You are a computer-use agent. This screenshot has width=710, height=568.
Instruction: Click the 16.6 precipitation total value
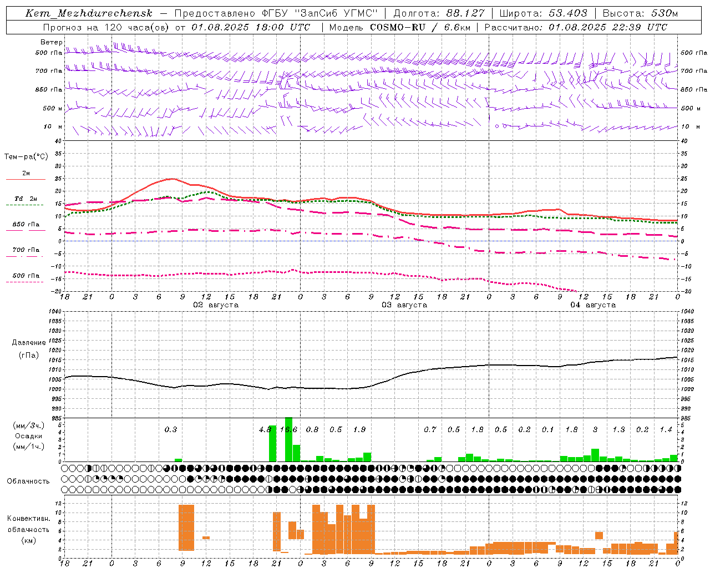(x=288, y=429)
